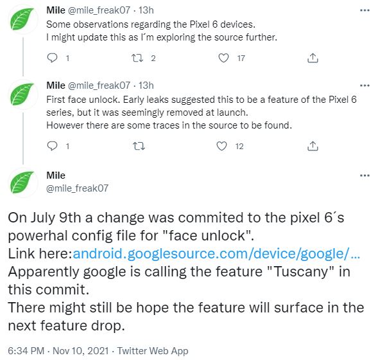Retweet the Pixel 6 observations tweet

pos(137,58)
